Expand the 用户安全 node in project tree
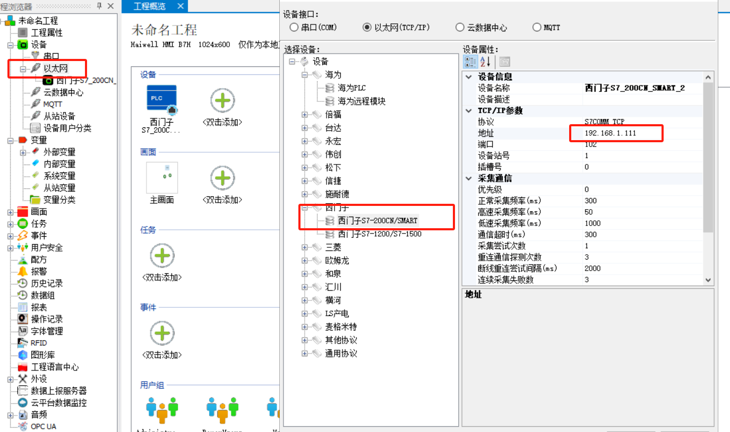Screen dimensions: 730x432 click(x=10, y=248)
